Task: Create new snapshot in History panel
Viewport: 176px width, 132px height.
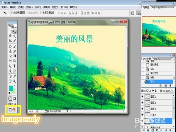Action: pyautogui.click(x=165, y=86)
